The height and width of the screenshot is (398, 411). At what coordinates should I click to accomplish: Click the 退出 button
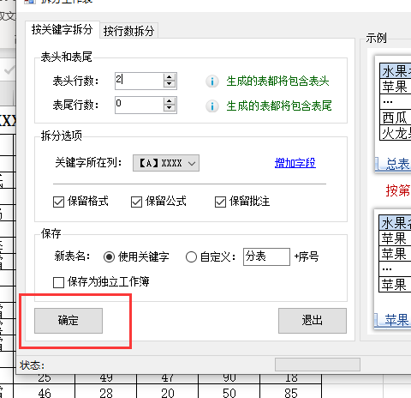313,321
